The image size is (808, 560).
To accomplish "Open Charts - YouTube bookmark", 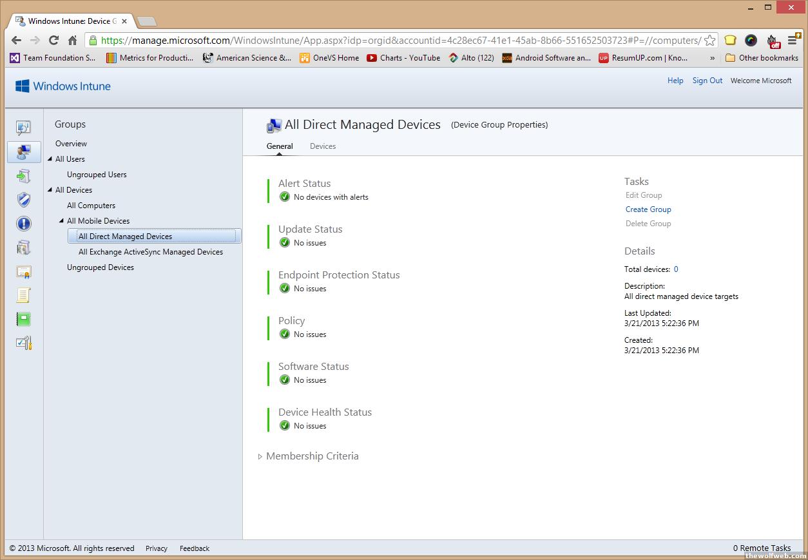I will pos(403,57).
